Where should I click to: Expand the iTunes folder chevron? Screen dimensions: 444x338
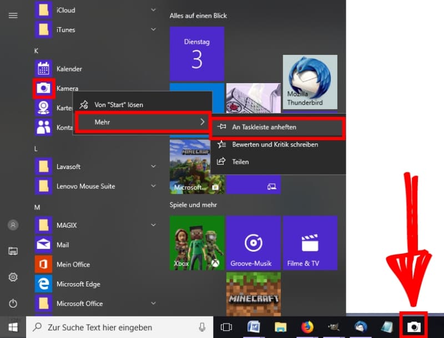pos(153,29)
